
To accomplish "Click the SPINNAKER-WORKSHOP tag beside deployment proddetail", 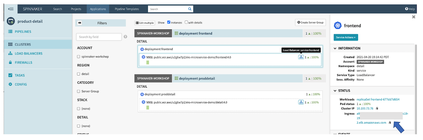I will click(x=153, y=78).
